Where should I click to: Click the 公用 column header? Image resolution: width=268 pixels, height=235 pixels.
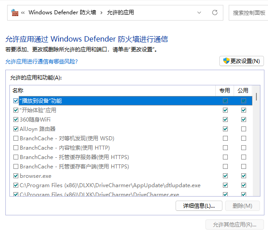pos(243,90)
